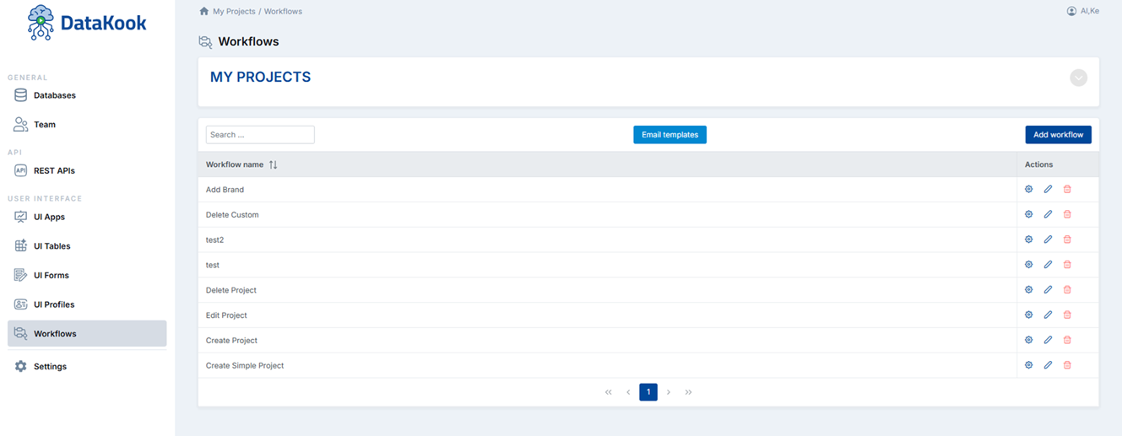This screenshot has width=1122, height=436.
Task: Open settings gear for Create Simple Project workflow
Action: pos(1028,365)
